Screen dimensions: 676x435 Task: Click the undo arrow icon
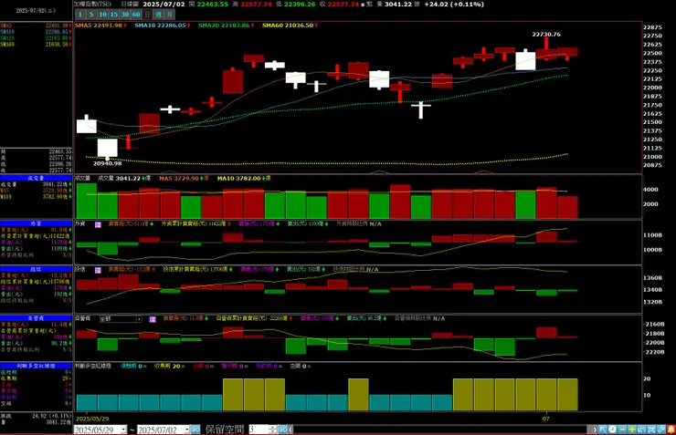(x=641, y=430)
